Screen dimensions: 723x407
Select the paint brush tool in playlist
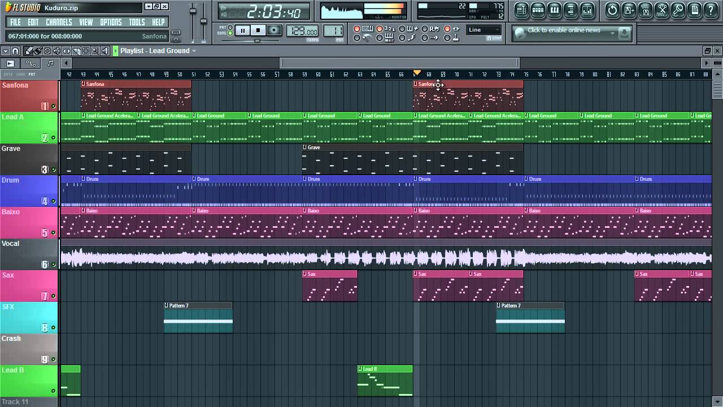[38, 51]
